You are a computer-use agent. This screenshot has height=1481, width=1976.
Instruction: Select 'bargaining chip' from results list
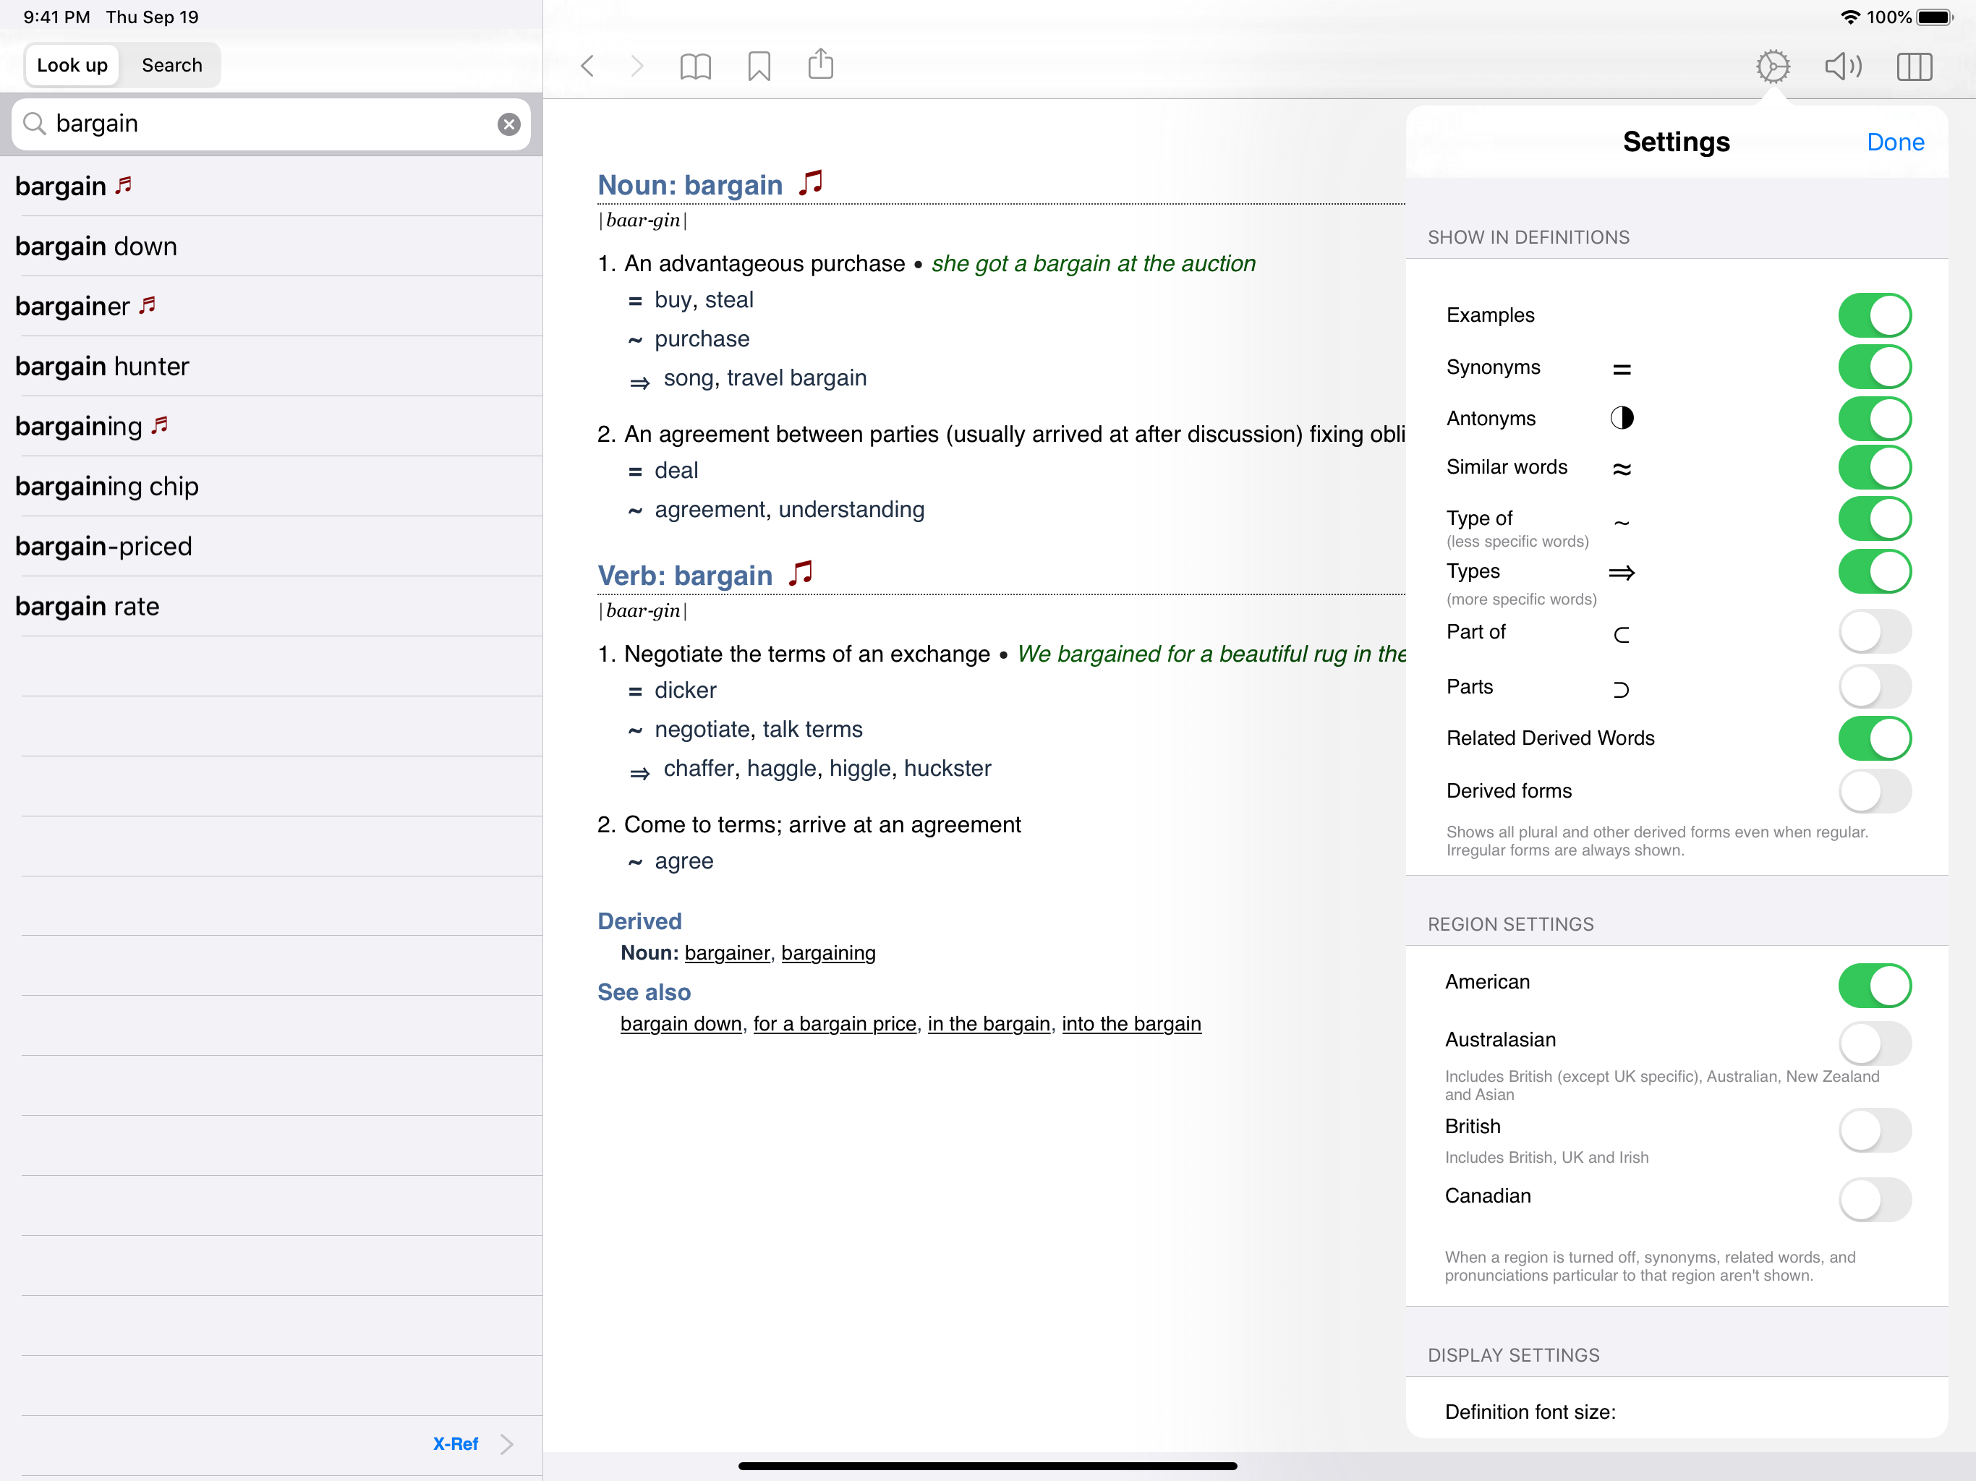point(107,486)
